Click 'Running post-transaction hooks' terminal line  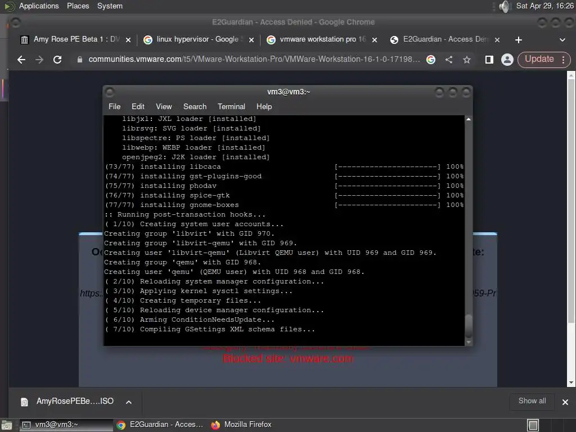point(184,214)
